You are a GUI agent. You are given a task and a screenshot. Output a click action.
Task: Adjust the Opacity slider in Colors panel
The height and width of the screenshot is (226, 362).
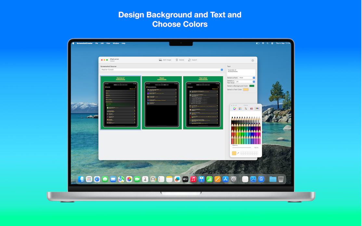(x=241, y=148)
